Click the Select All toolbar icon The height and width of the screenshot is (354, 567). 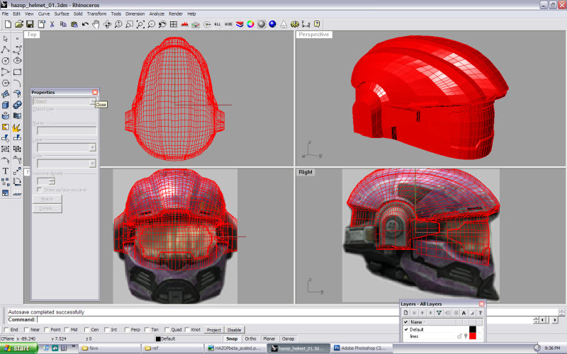(x=218, y=24)
